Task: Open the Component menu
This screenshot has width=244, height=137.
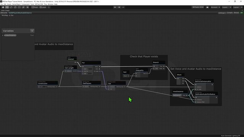Action: click(26, 4)
